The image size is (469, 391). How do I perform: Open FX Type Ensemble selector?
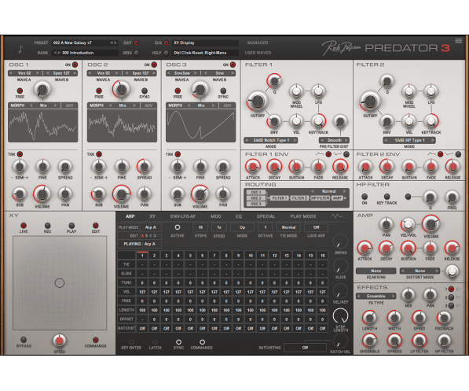tap(376, 296)
